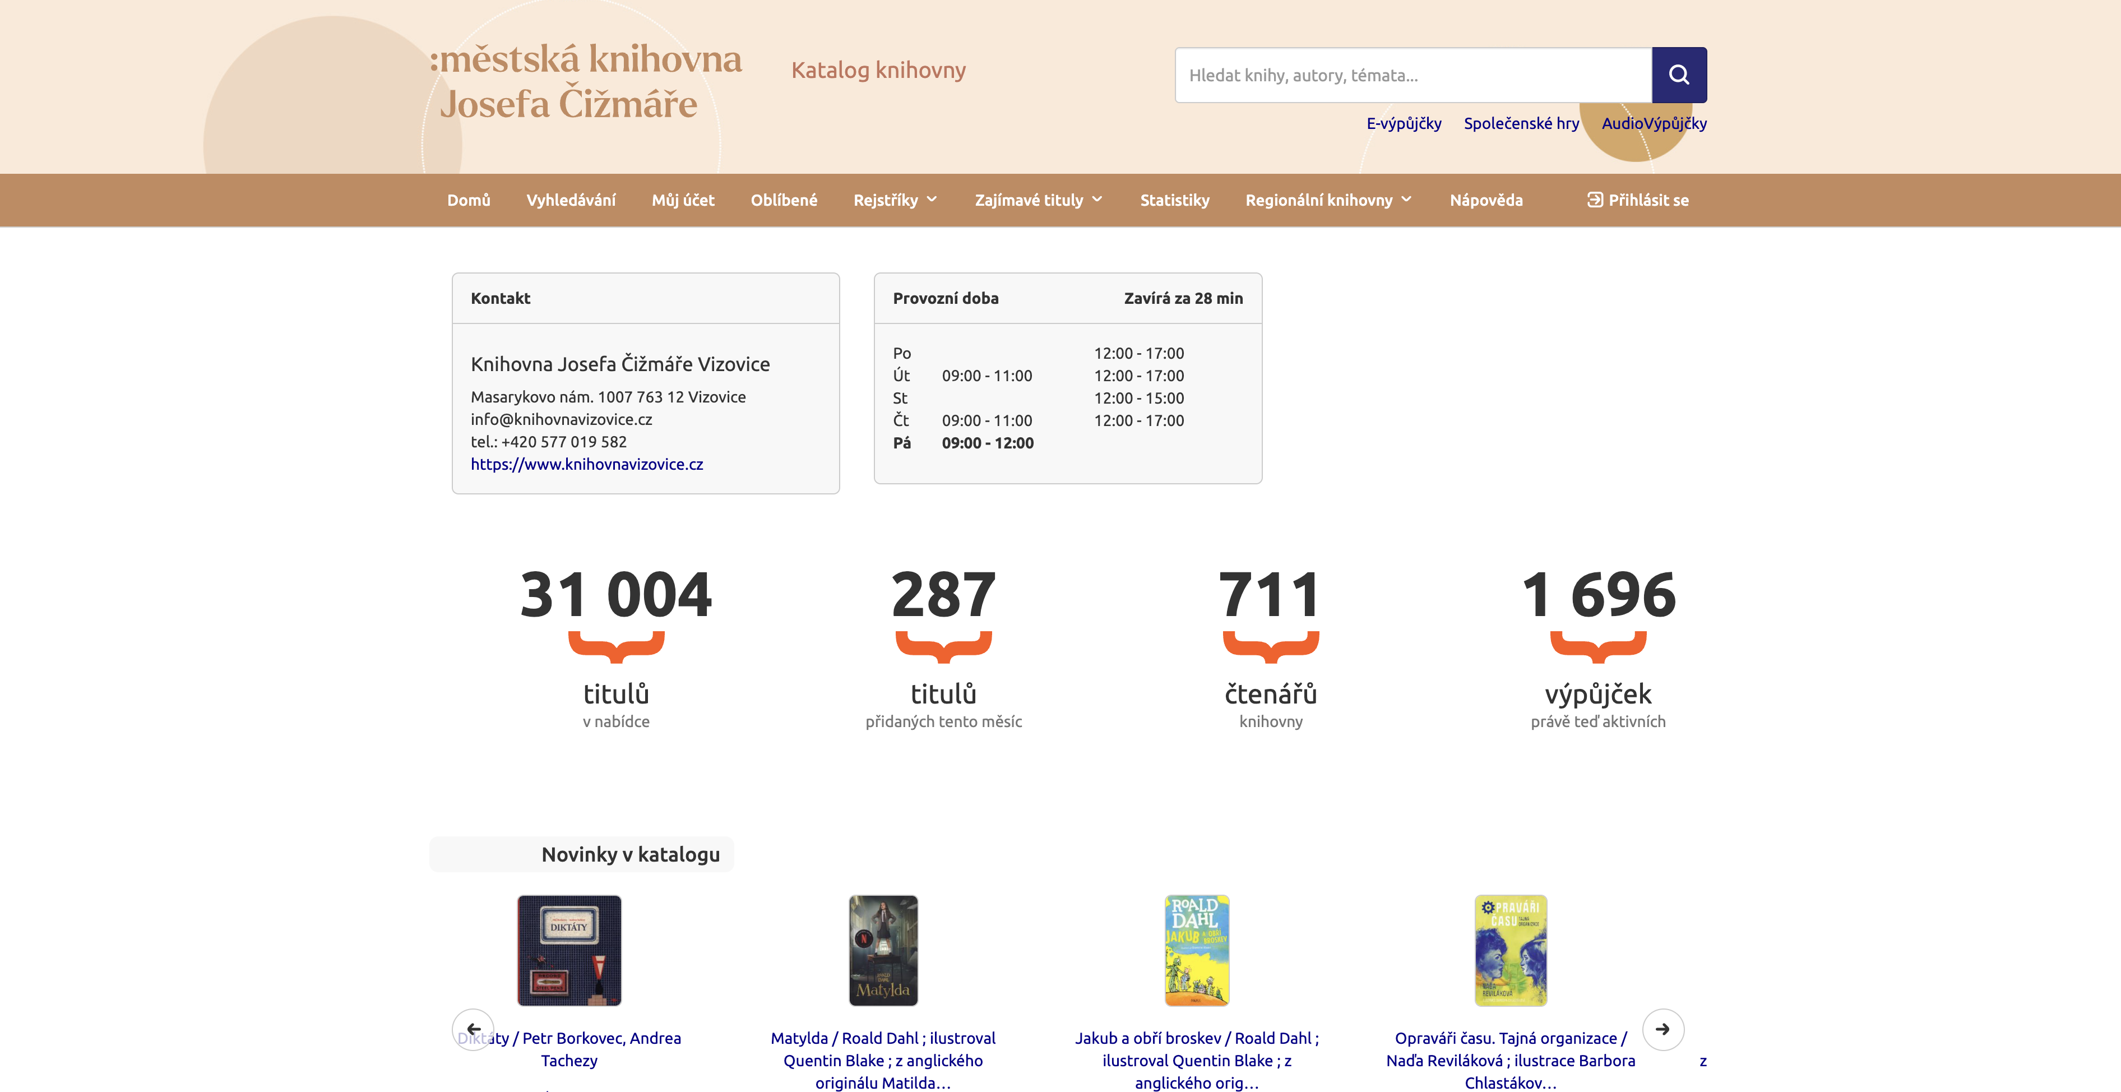Open the Společenské hry link
The height and width of the screenshot is (1092, 2121).
tap(1521, 123)
